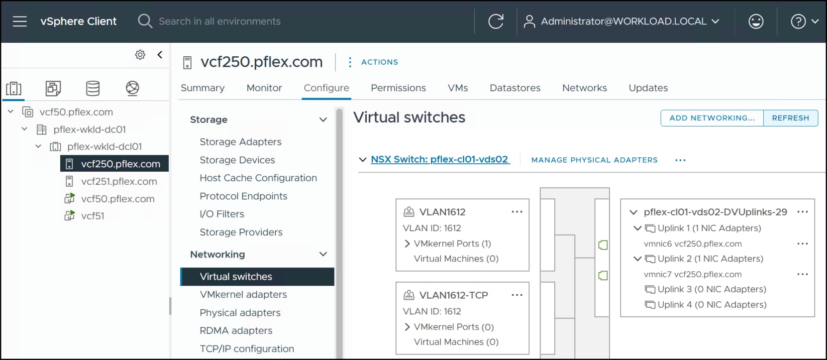Collapse Uplink 1 (1 NIC Adapters)
Image resolution: width=827 pixels, height=360 pixels.
tap(637, 228)
